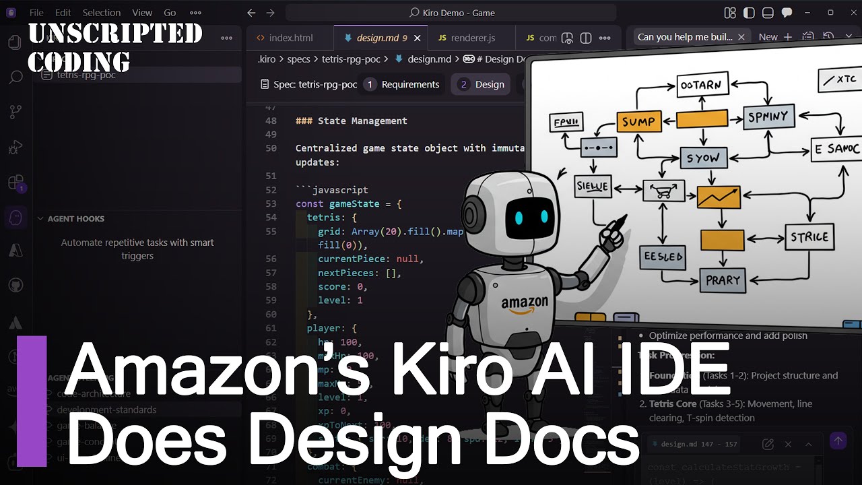Click line 48 State Management heading

(x=351, y=121)
